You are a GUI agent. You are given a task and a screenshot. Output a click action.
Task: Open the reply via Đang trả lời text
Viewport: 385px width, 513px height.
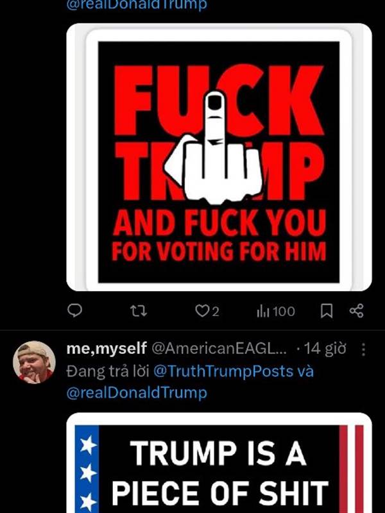coord(108,371)
